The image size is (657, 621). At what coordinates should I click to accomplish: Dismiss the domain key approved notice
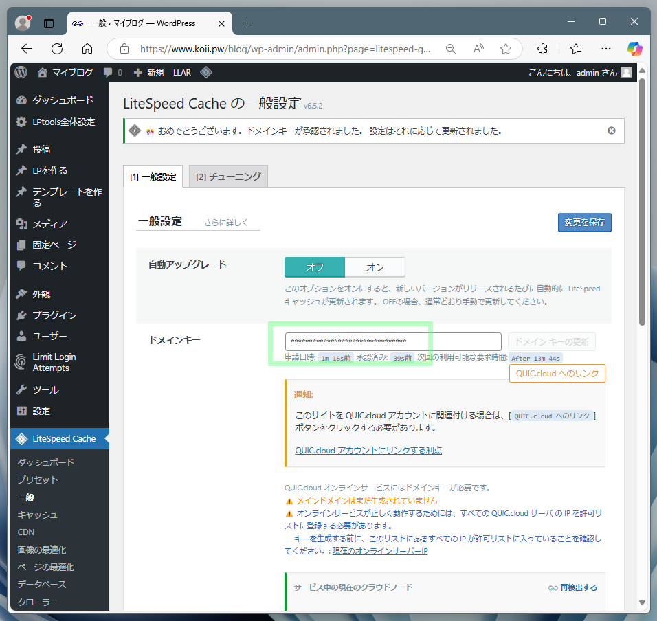[612, 131]
